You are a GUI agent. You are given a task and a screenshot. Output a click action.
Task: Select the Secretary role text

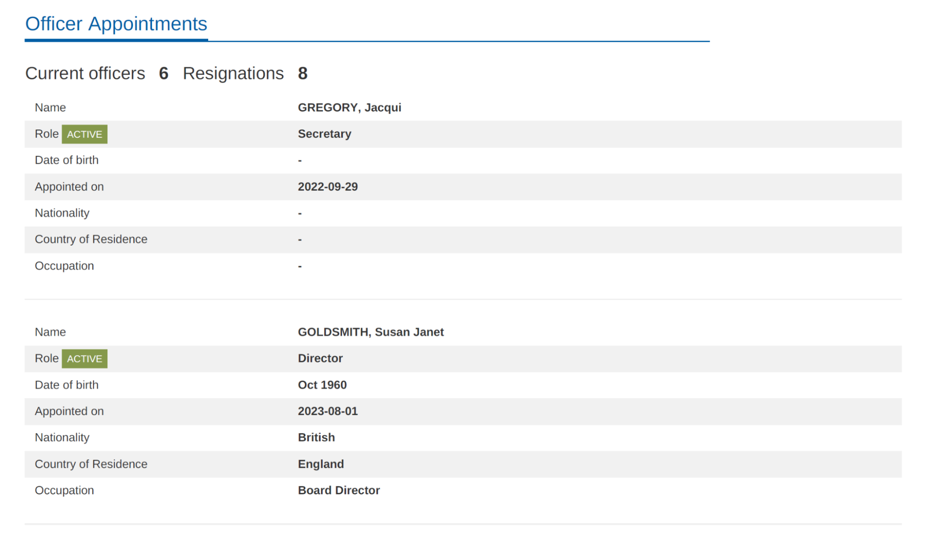click(x=324, y=134)
